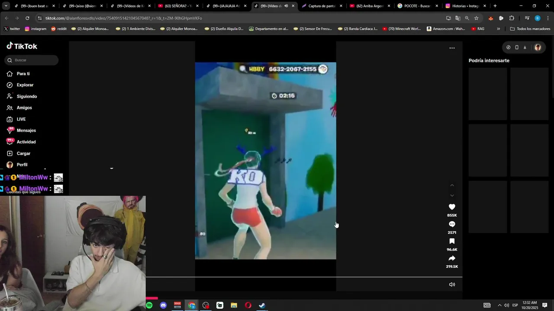
Task: Open Perfil in the sidebar
Action: click(x=22, y=165)
